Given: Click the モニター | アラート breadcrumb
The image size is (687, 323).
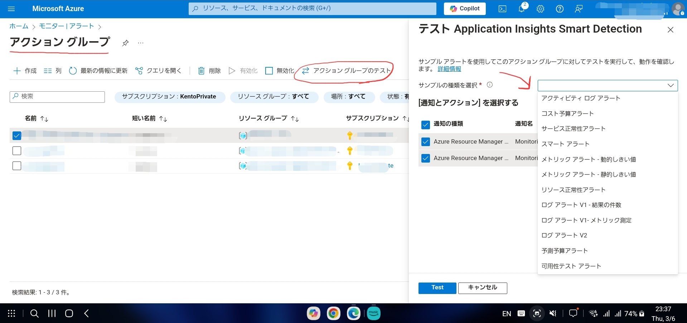Looking at the screenshot, I should pyautogui.click(x=66, y=26).
